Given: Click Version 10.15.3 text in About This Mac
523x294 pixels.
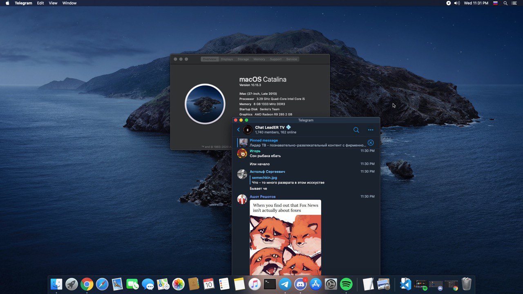Looking at the screenshot, I should click(x=250, y=85).
